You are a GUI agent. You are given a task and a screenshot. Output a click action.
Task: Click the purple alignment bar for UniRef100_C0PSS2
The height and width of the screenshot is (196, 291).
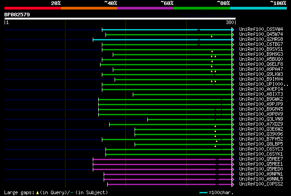pyautogui.click(x=170, y=185)
